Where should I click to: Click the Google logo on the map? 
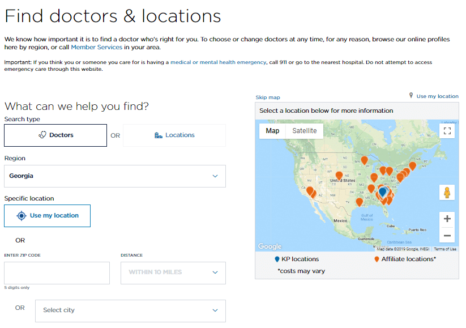270,246
